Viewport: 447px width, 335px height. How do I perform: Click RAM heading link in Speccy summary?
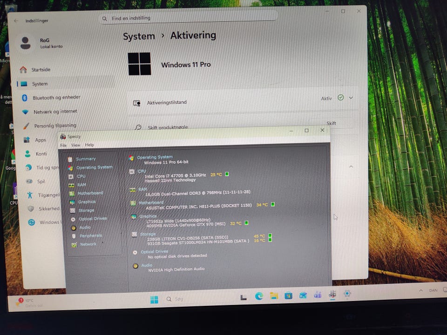click(142, 189)
